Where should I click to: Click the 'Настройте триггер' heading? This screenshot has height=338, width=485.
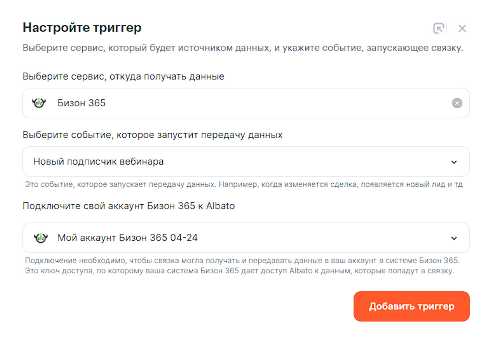[82, 28]
